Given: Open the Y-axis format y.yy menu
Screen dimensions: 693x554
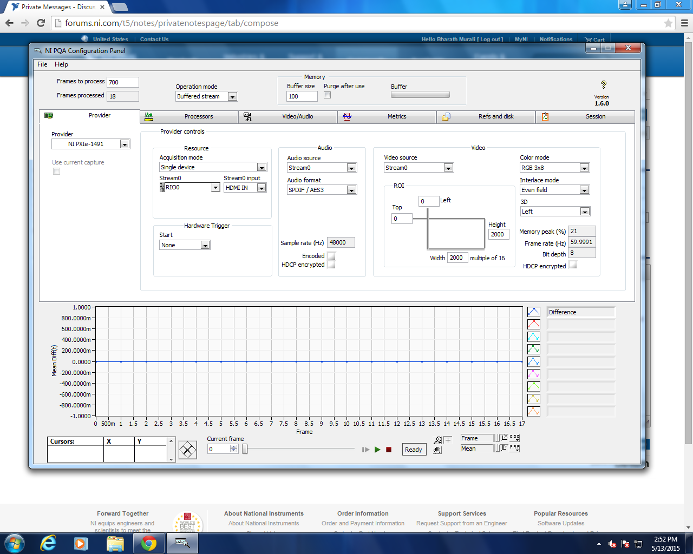Looking at the screenshot, I should pos(514,448).
